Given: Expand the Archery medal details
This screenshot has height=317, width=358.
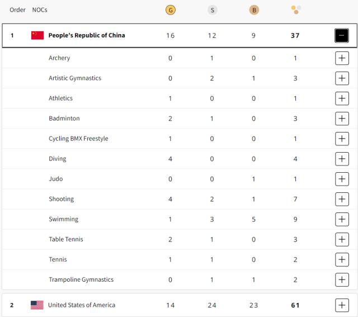Looking at the screenshot, I should [x=342, y=58].
